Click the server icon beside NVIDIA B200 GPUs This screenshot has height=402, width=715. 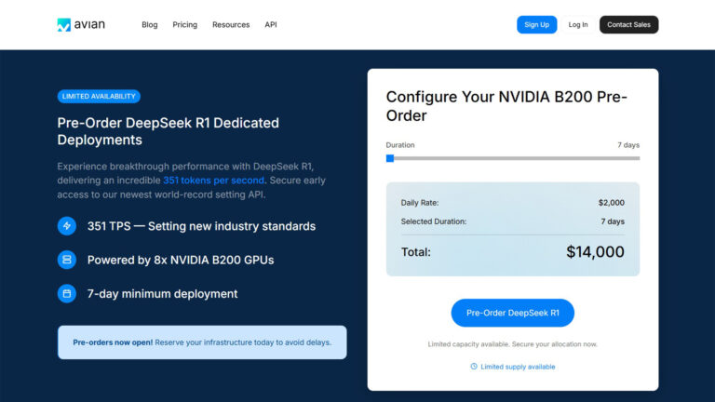click(x=67, y=260)
